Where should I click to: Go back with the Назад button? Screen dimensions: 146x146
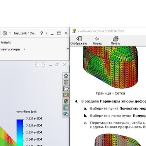coord(97,41)
